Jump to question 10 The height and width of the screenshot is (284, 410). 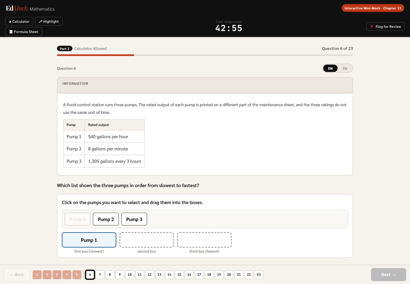pyautogui.click(x=129, y=274)
